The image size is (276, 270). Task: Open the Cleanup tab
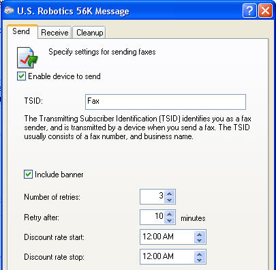(x=89, y=33)
